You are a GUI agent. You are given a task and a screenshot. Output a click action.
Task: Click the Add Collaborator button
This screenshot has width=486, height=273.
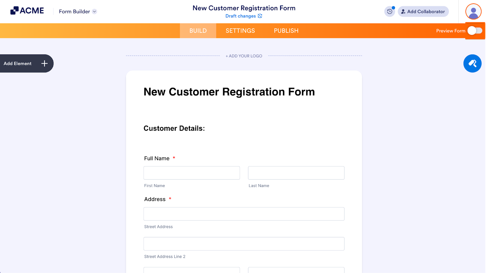point(423,12)
